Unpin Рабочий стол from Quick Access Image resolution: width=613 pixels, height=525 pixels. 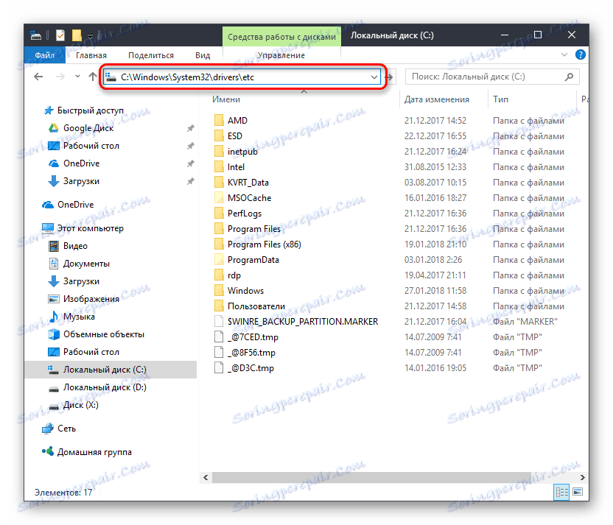click(191, 145)
